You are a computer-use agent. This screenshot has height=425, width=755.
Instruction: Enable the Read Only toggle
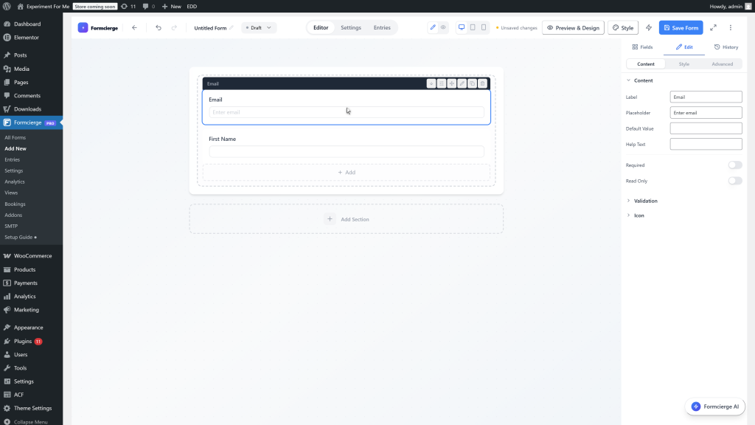734,181
